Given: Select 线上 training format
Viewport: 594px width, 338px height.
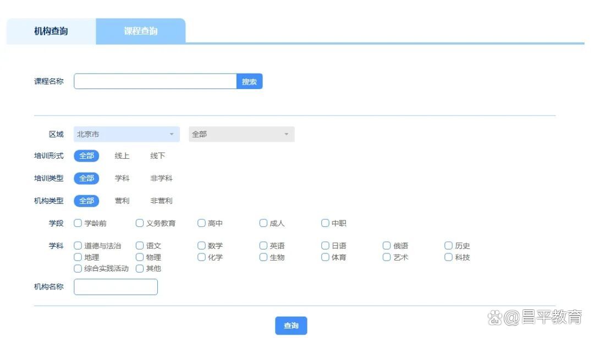Looking at the screenshot, I should (122, 156).
